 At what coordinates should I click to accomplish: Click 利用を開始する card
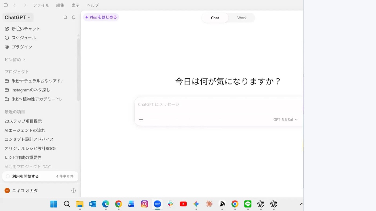click(x=40, y=176)
